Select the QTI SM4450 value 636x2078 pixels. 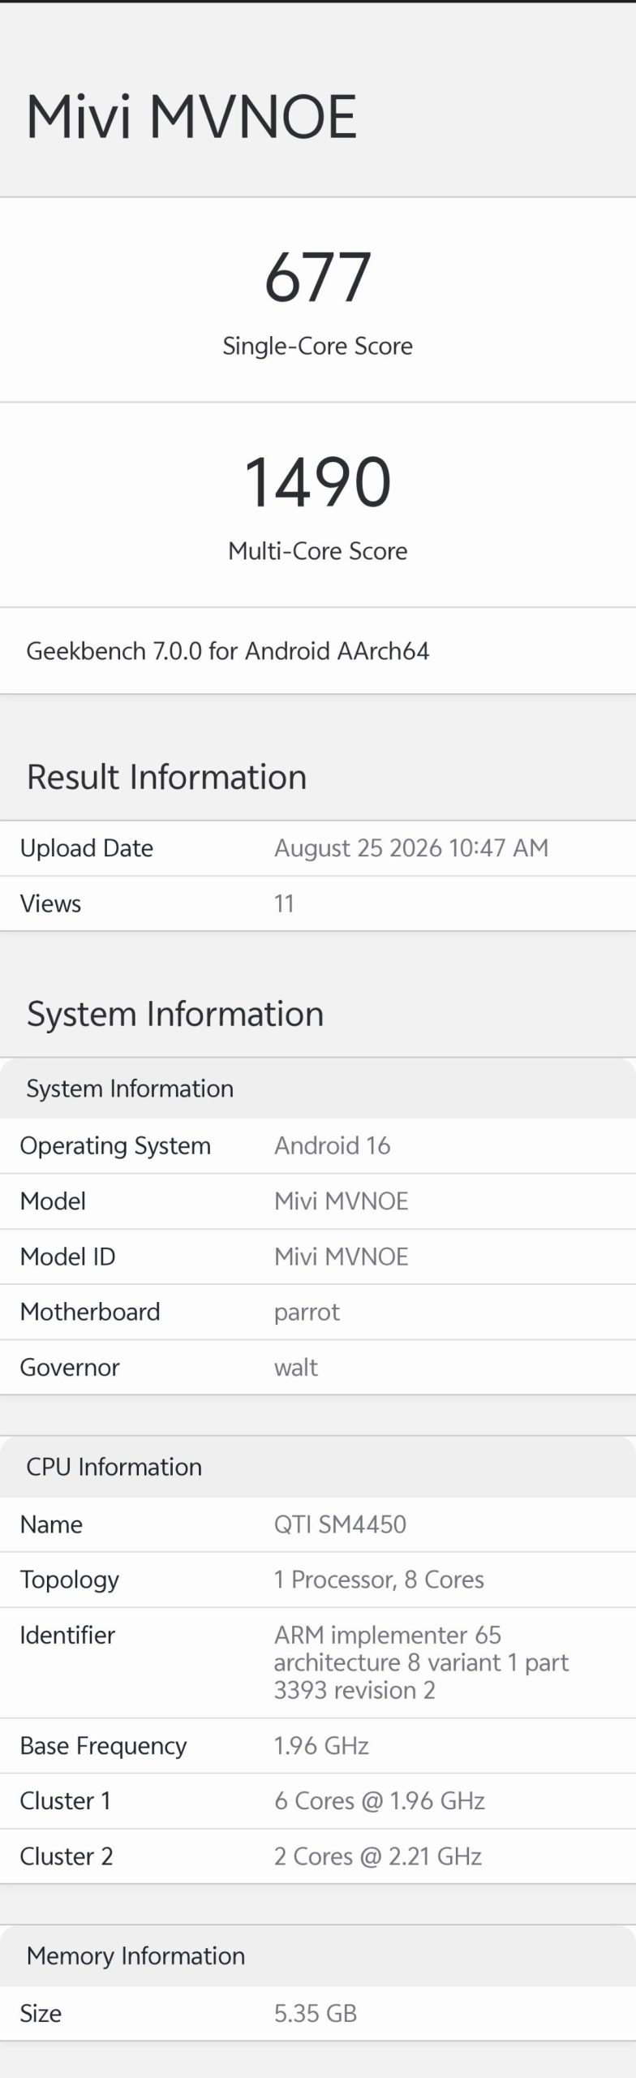[340, 1524]
